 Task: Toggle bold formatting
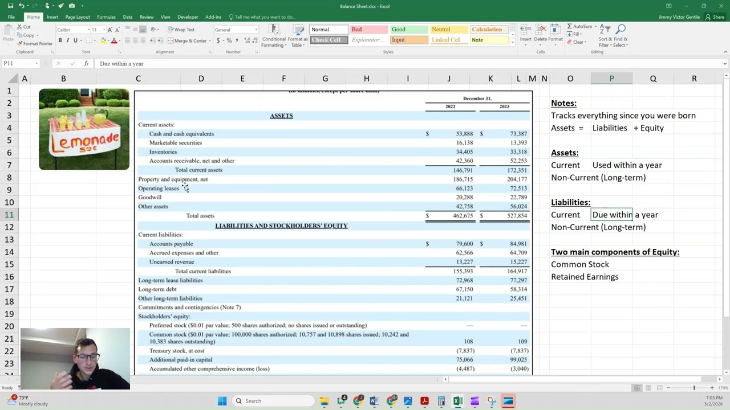click(x=60, y=40)
